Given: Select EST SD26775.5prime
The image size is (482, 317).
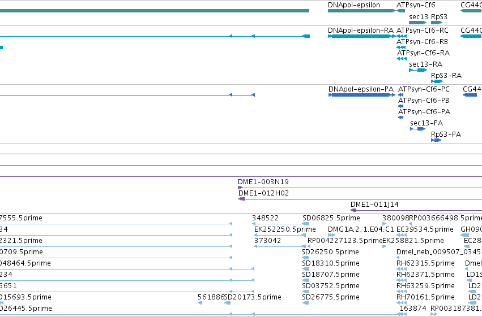Looking at the screenshot, I should (x=330, y=297).
